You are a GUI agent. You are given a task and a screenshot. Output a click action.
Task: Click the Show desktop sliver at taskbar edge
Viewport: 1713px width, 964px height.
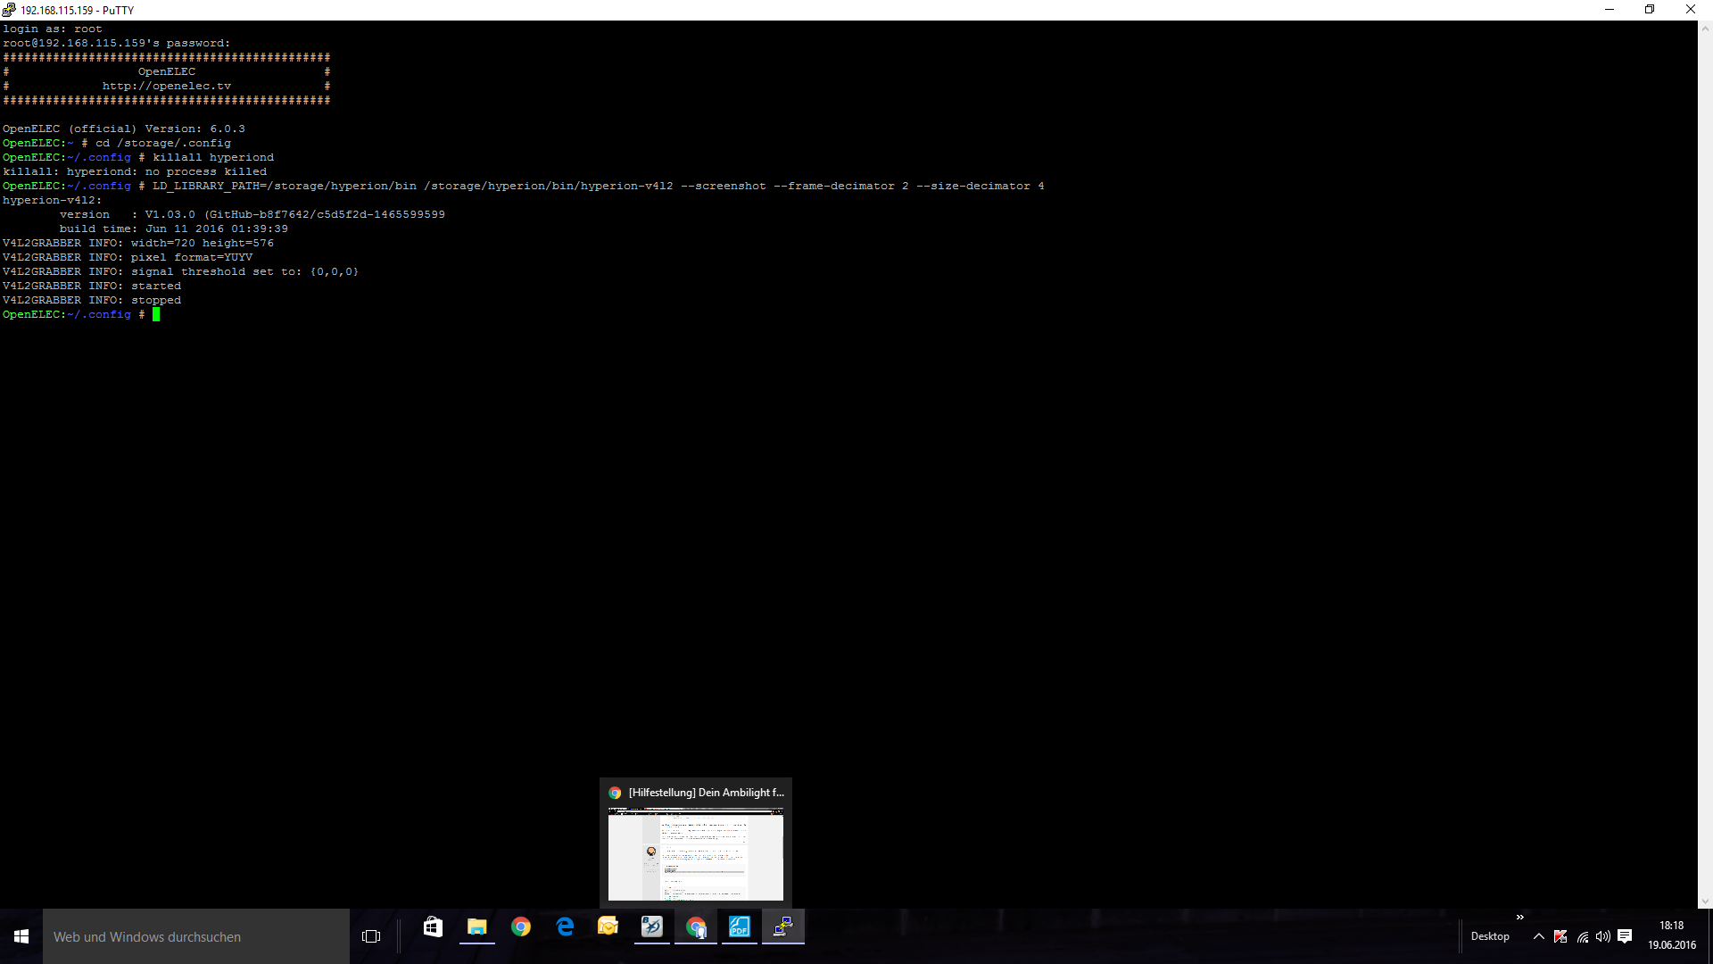click(1710, 936)
